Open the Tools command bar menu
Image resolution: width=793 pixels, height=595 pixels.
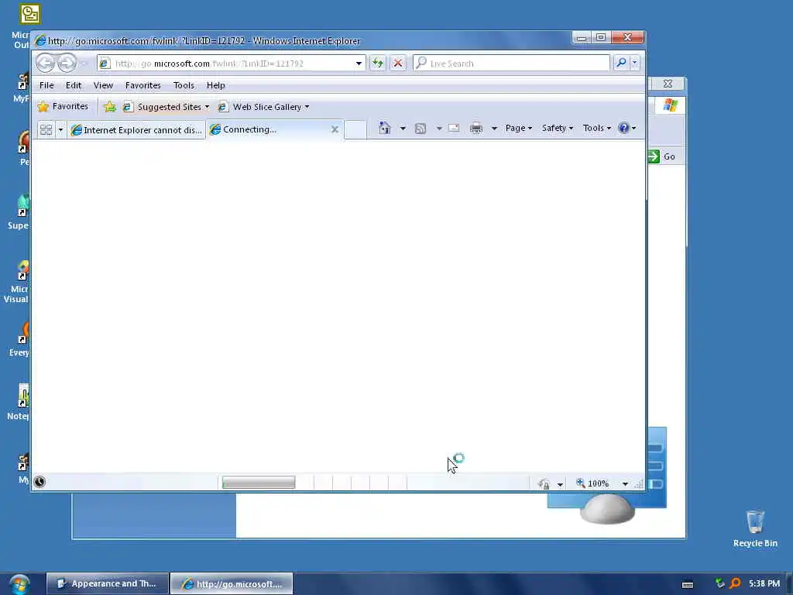(x=597, y=128)
